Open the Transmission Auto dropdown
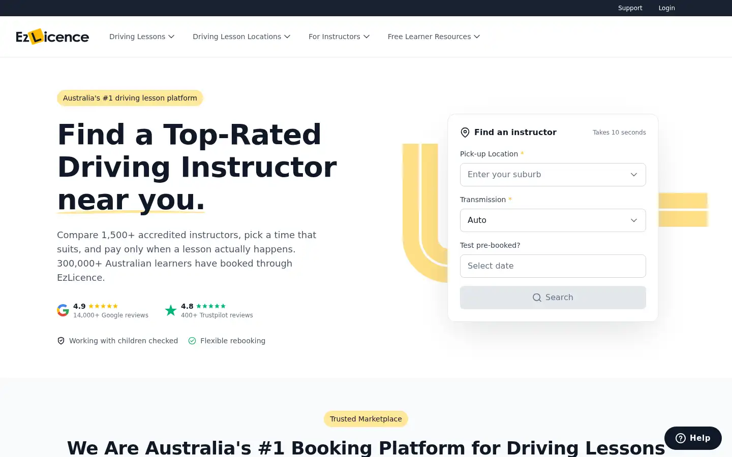This screenshot has width=732, height=457. (x=553, y=220)
